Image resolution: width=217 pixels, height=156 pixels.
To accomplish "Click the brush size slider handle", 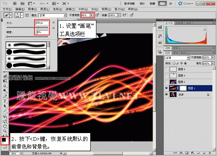I will point(38,27).
